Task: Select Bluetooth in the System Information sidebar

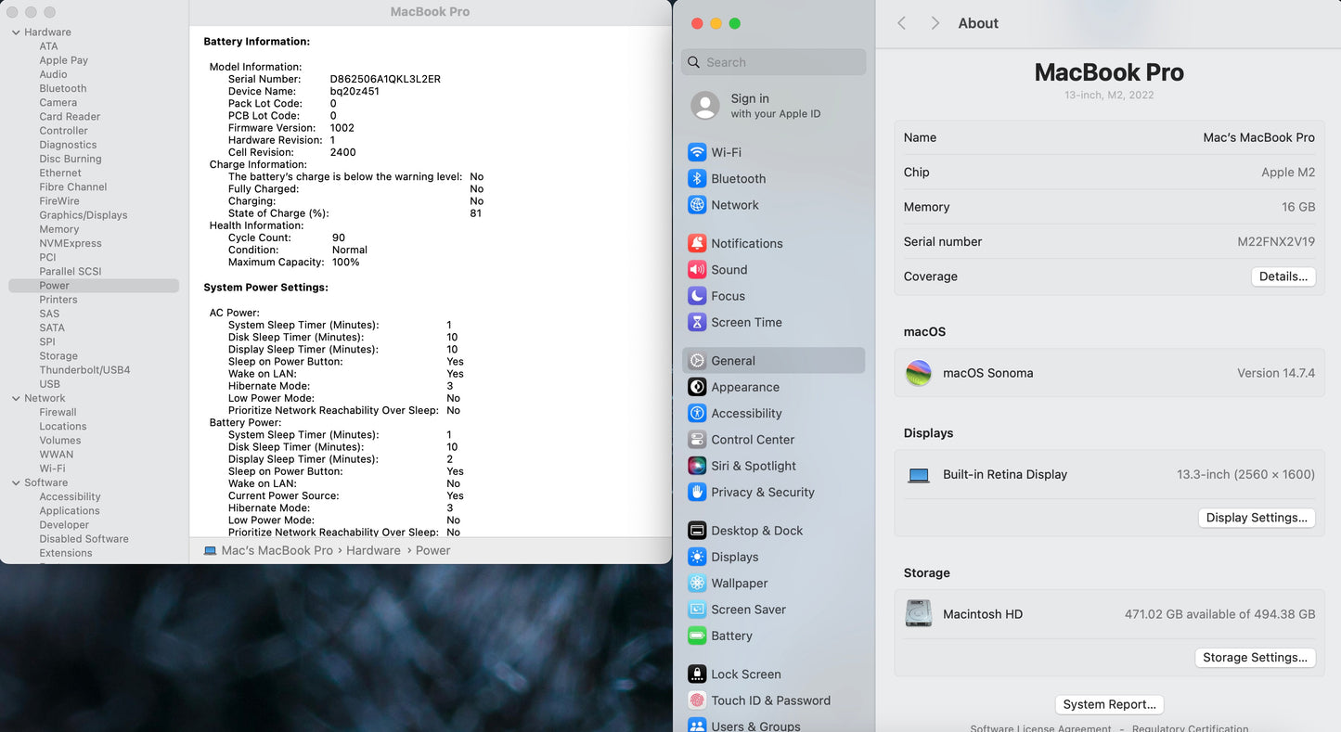Action: pyautogui.click(x=63, y=89)
